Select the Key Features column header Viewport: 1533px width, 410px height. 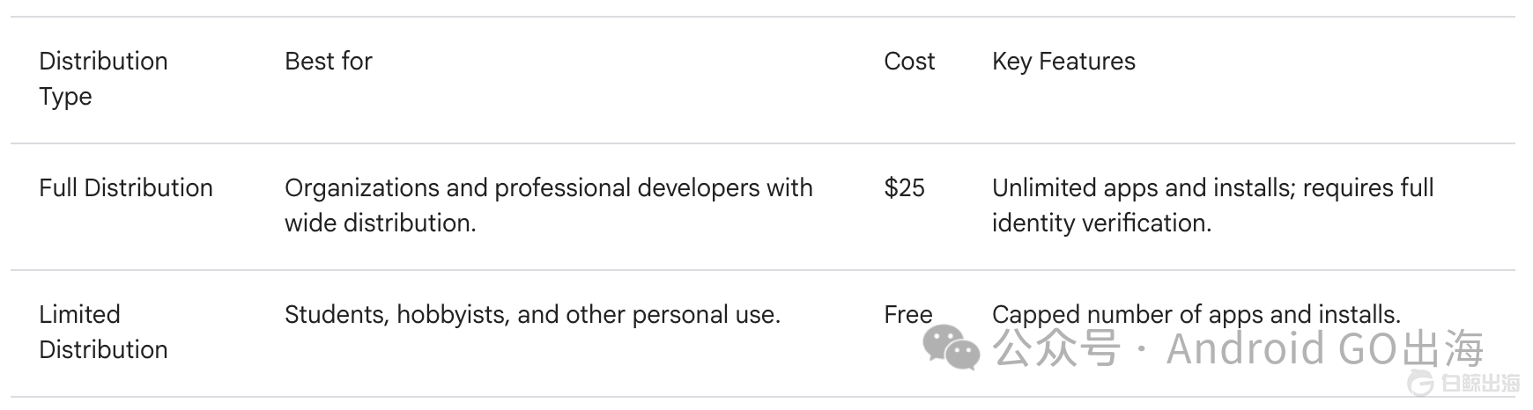pyautogui.click(x=1063, y=62)
